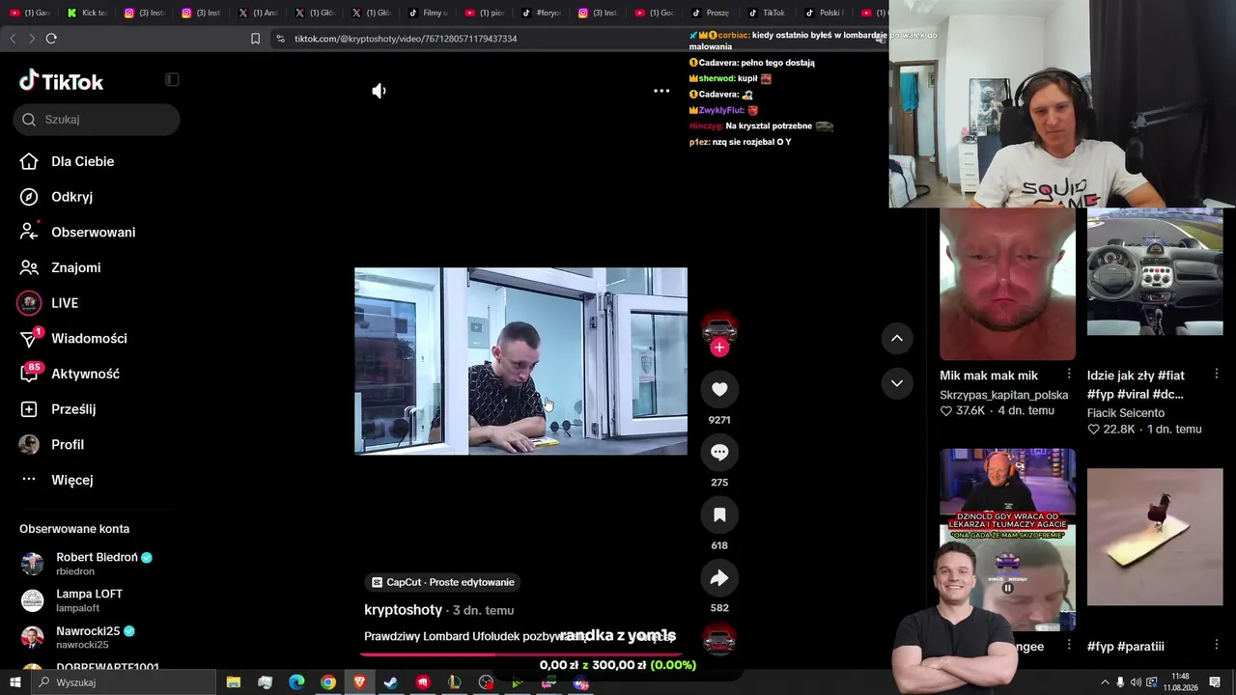1236x695 pixels.
Task: Open File Explorer from the taskbar
Action: coord(234,682)
